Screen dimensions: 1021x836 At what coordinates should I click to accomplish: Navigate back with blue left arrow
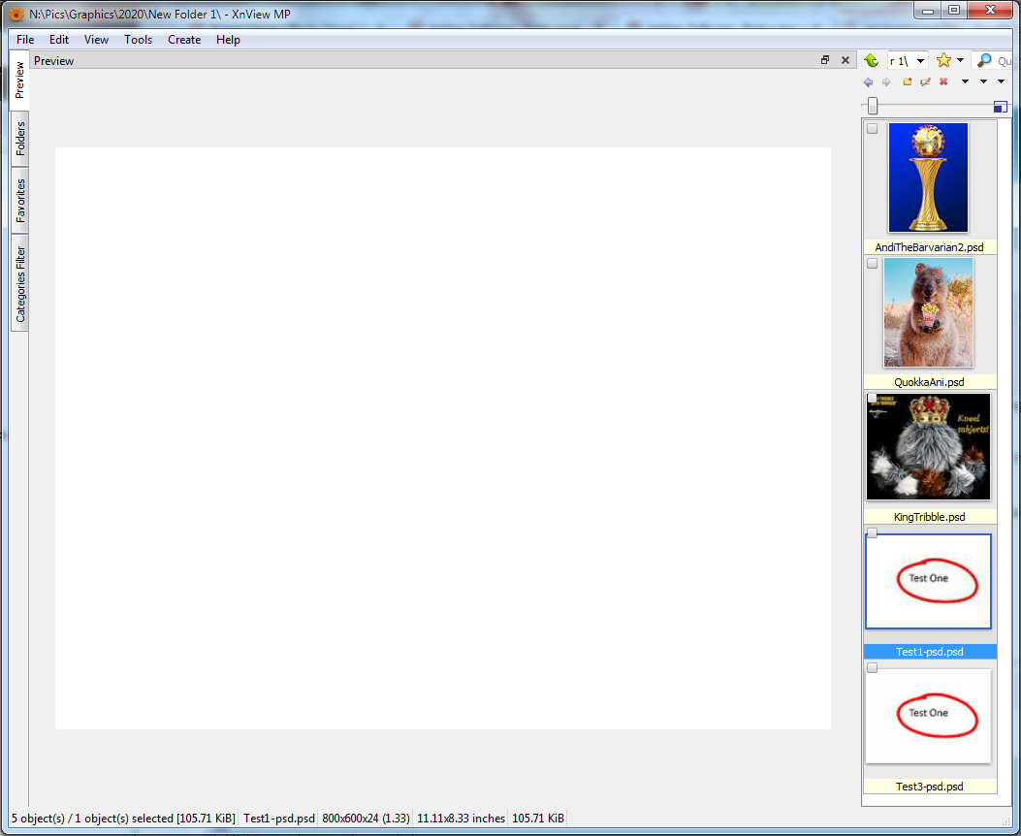pyautogui.click(x=868, y=82)
